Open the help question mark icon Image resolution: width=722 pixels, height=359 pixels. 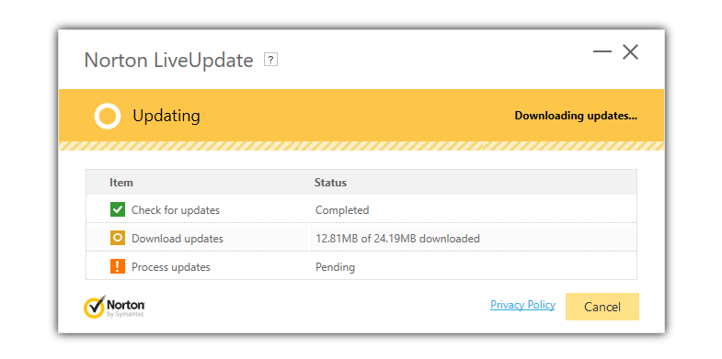270,60
